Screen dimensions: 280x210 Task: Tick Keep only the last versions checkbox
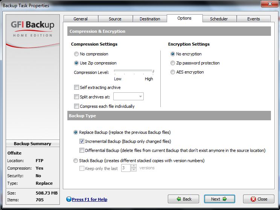[x=82, y=168]
